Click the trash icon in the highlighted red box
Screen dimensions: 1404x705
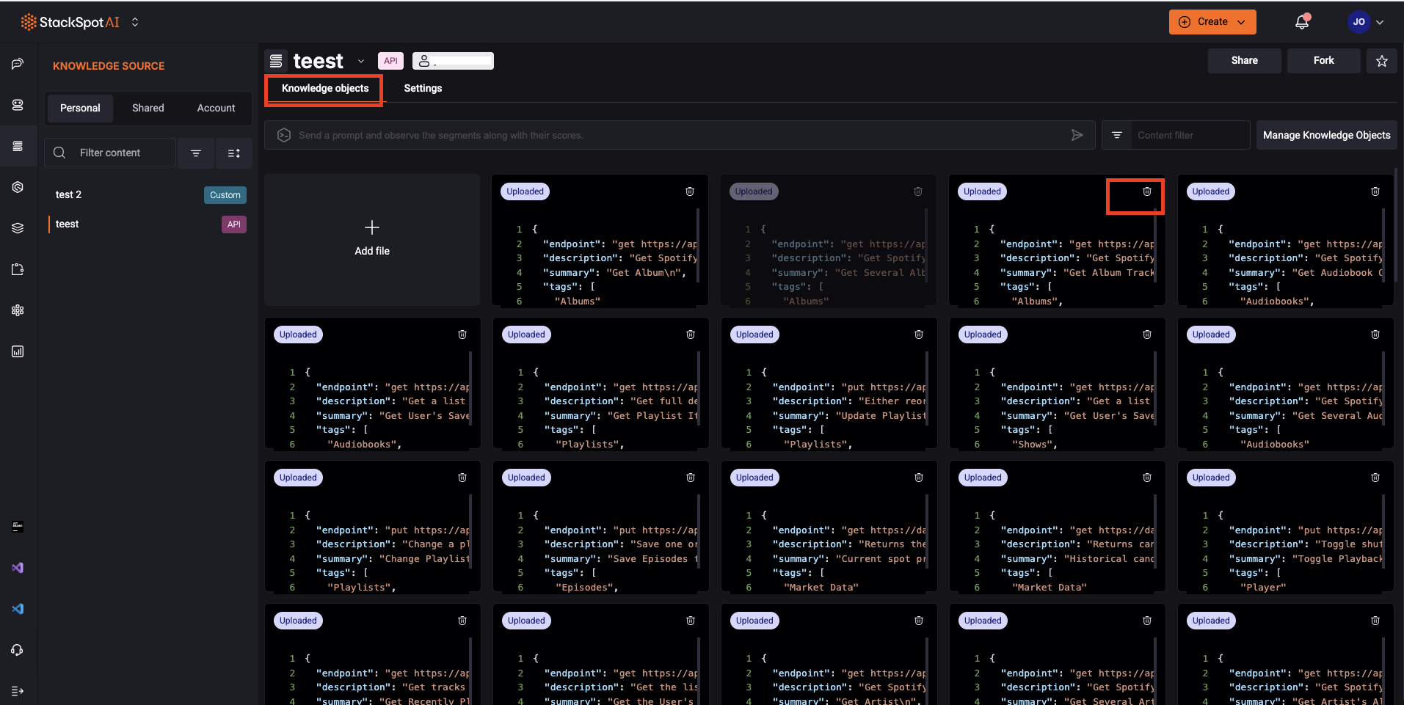click(1146, 191)
